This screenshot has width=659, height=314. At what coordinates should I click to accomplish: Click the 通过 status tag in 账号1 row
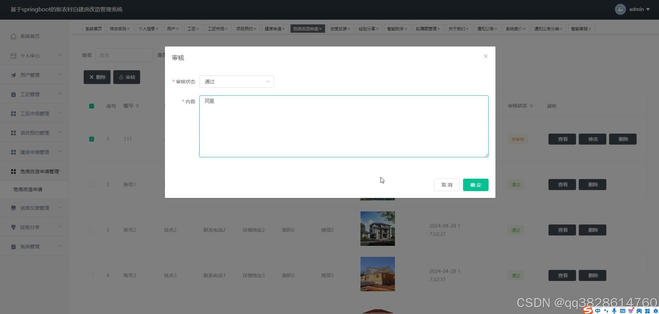515,185
